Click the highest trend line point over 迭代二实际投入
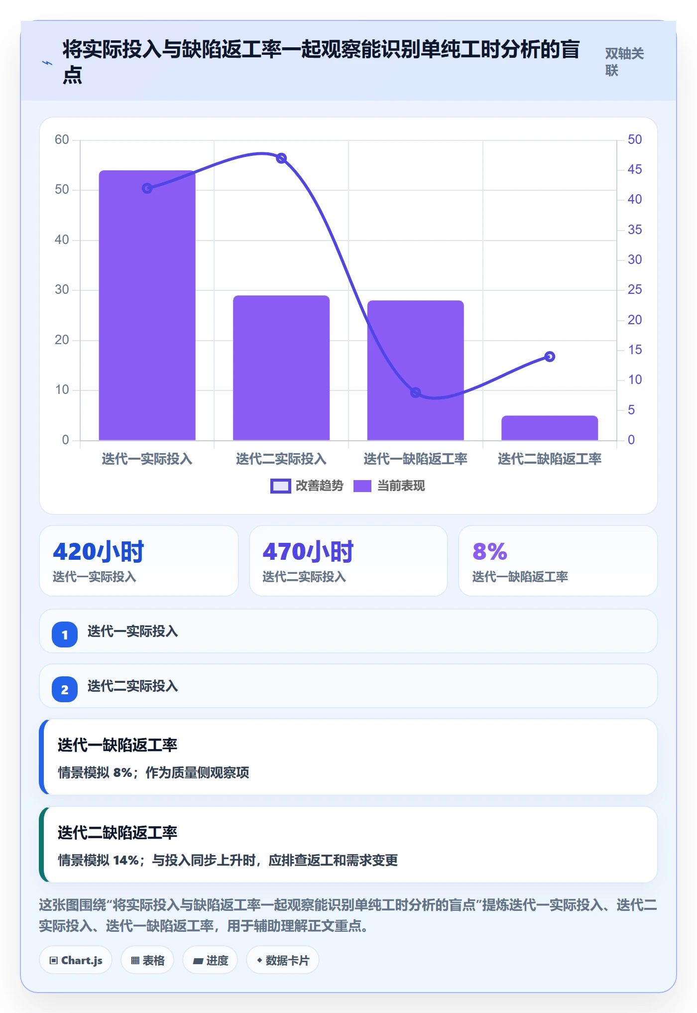This screenshot has height=1013, width=697. click(x=281, y=158)
